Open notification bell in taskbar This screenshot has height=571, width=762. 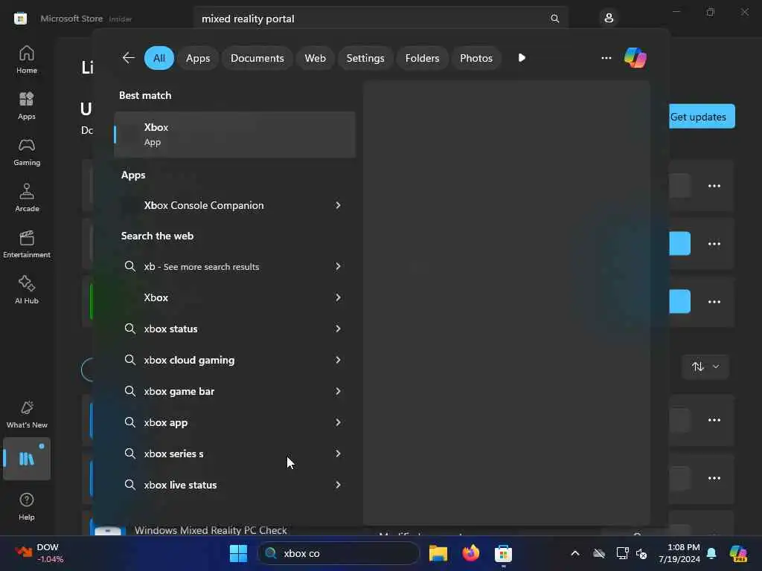click(711, 553)
